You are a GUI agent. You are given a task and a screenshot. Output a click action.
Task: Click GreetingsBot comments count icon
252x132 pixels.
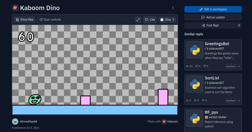coord(197,66)
